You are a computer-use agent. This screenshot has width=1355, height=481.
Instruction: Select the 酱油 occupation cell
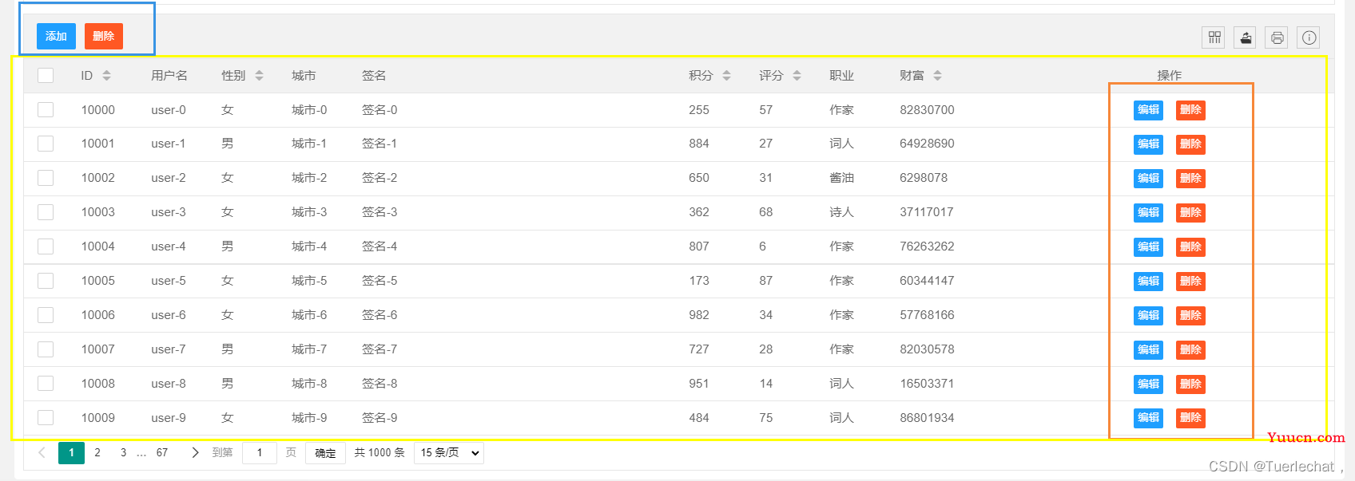click(841, 178)
